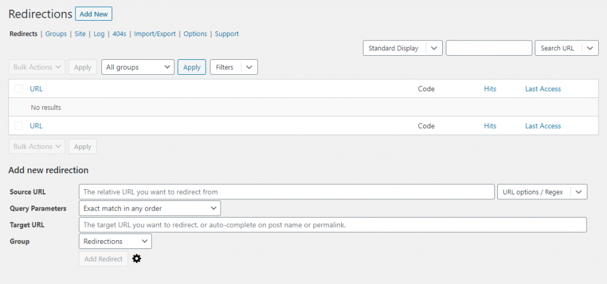Sort by Last Access in table header
The height and width of the screenshot is (284, 607).
pyautogui.click(x=543, y=89)
